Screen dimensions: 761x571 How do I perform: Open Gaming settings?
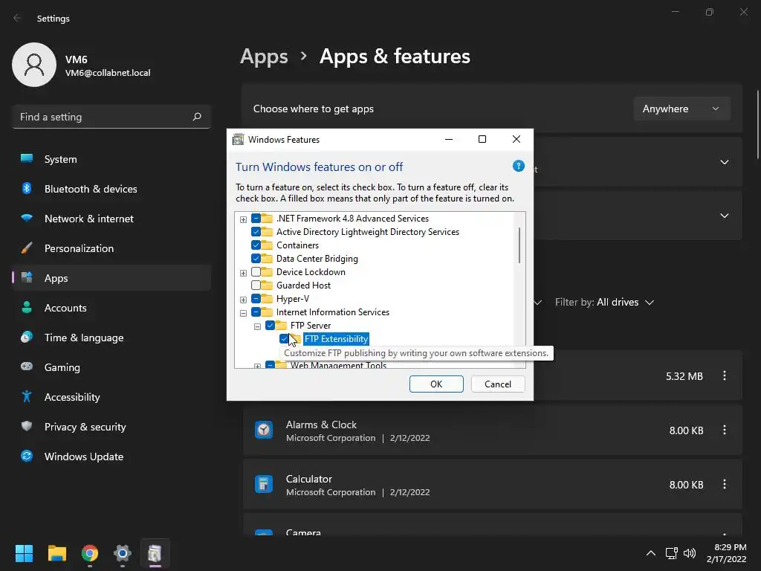[x=111, y=367]
